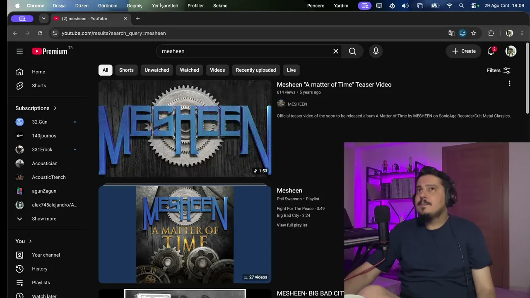Open the Düzen menu

(82, 6)
